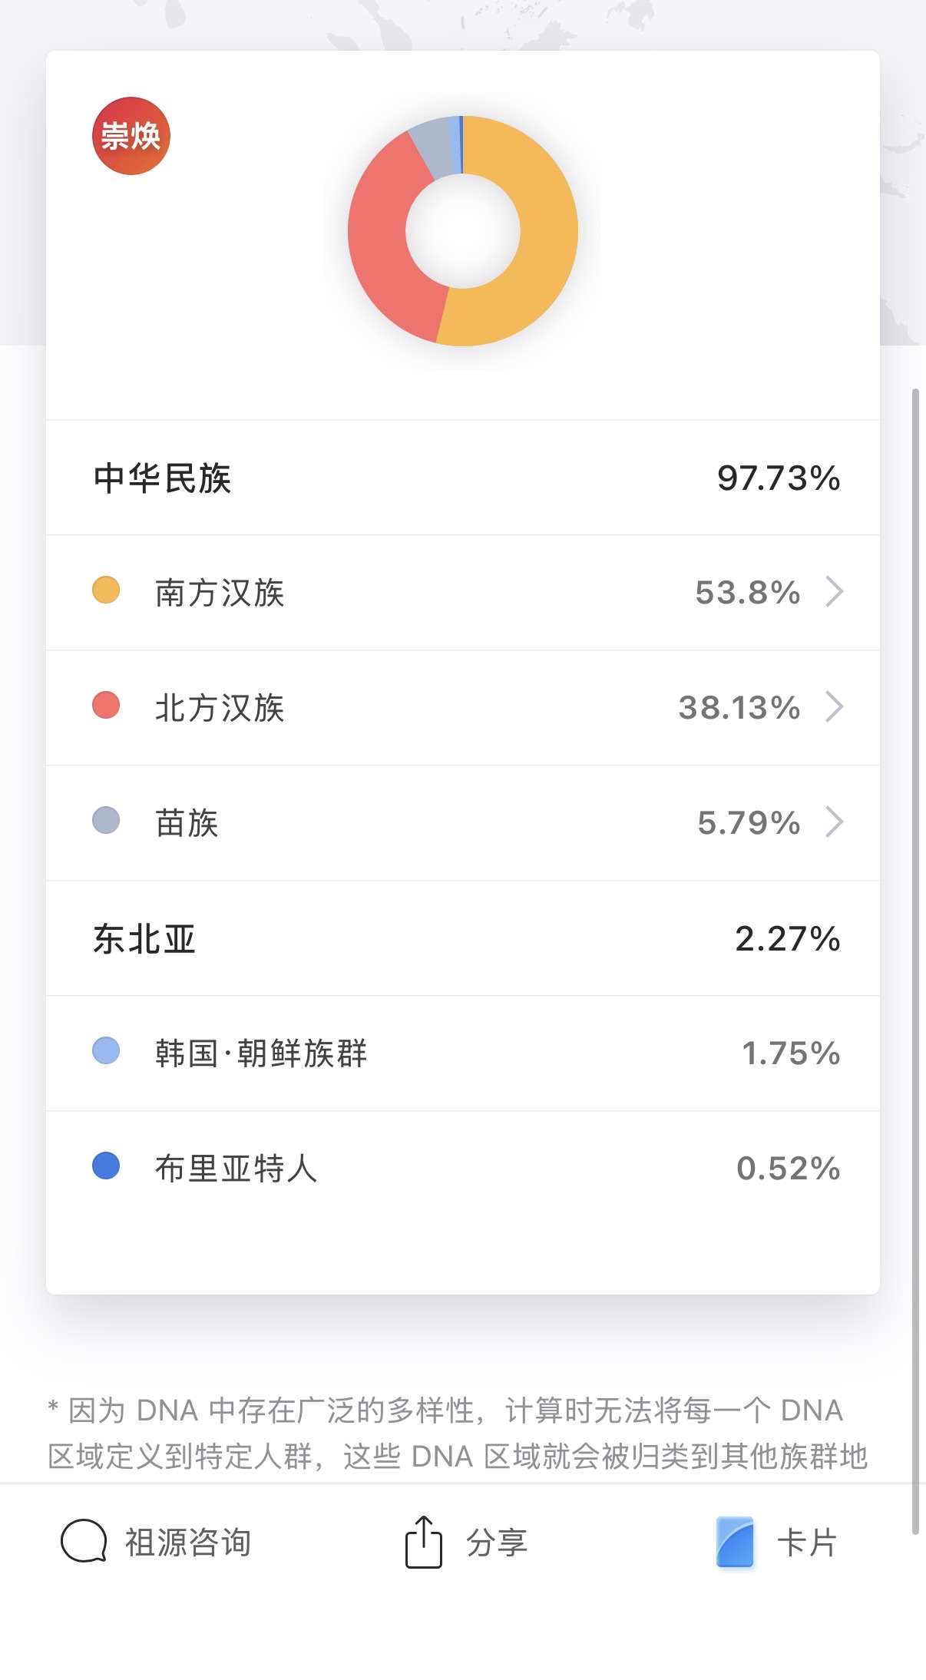Image resolution: width=926 pixels, height=1680 pixels.
Task: Select the red 北方汉族 color dot
Action: tap(106, 706)
